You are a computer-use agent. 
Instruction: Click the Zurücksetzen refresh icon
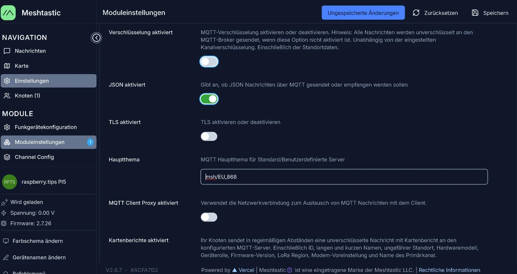(x=416, y=13)
